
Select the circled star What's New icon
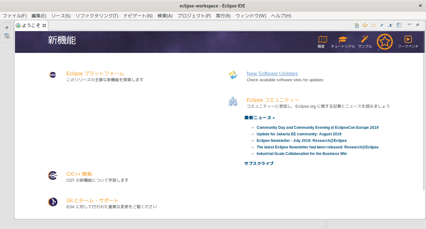coord(385,41)
